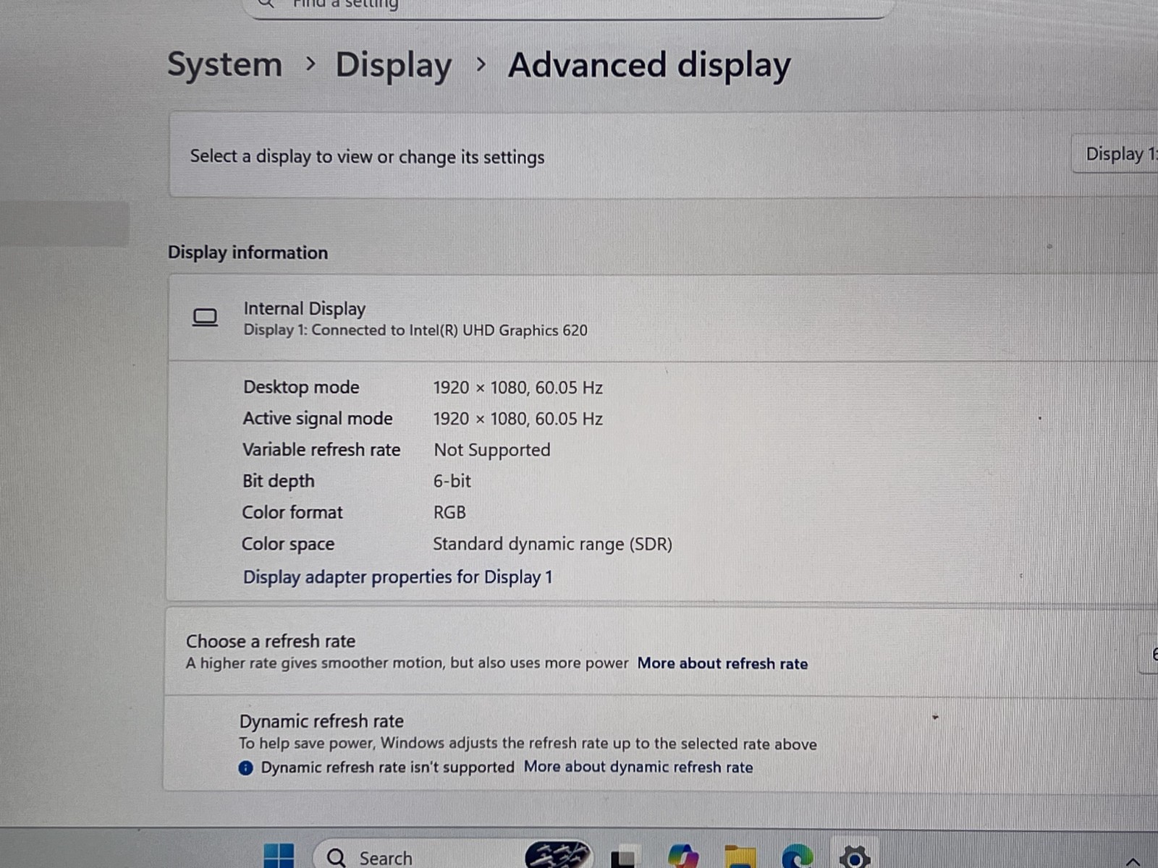Click Display 1: Connected to Intel(R) UHD Graphics 620
Viewport: 1158px width, 868px height.
point(415,331)
